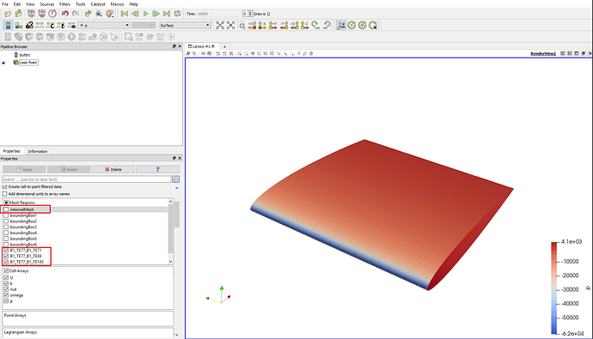Screen dimensions: 593x339
Task: Click the Undo icon
Action: [65, 14]
